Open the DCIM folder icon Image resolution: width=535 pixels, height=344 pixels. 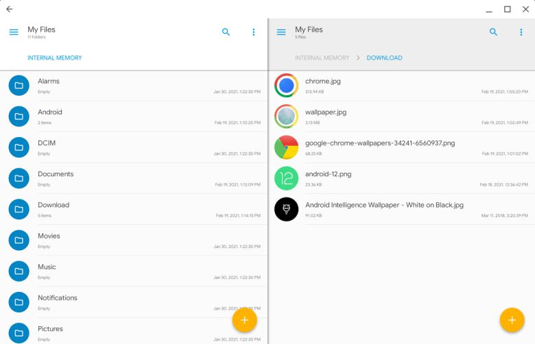coord(19,147)
